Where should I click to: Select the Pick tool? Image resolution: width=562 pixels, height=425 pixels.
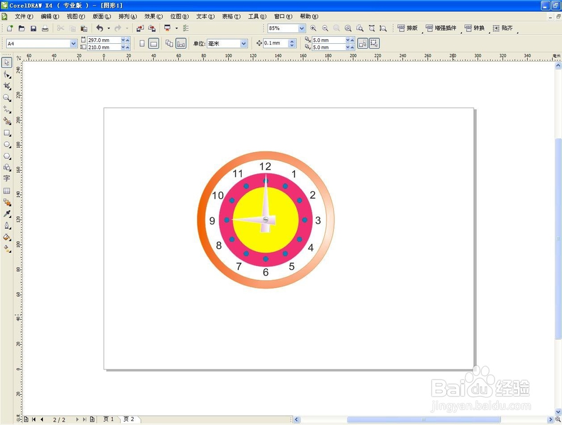[7, 62]
